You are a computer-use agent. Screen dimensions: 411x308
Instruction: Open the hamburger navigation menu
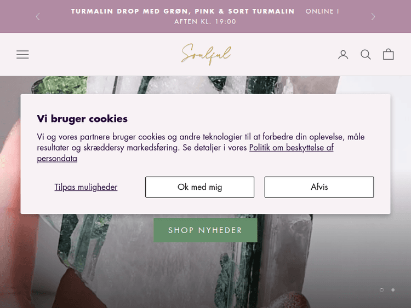point(22,54)
